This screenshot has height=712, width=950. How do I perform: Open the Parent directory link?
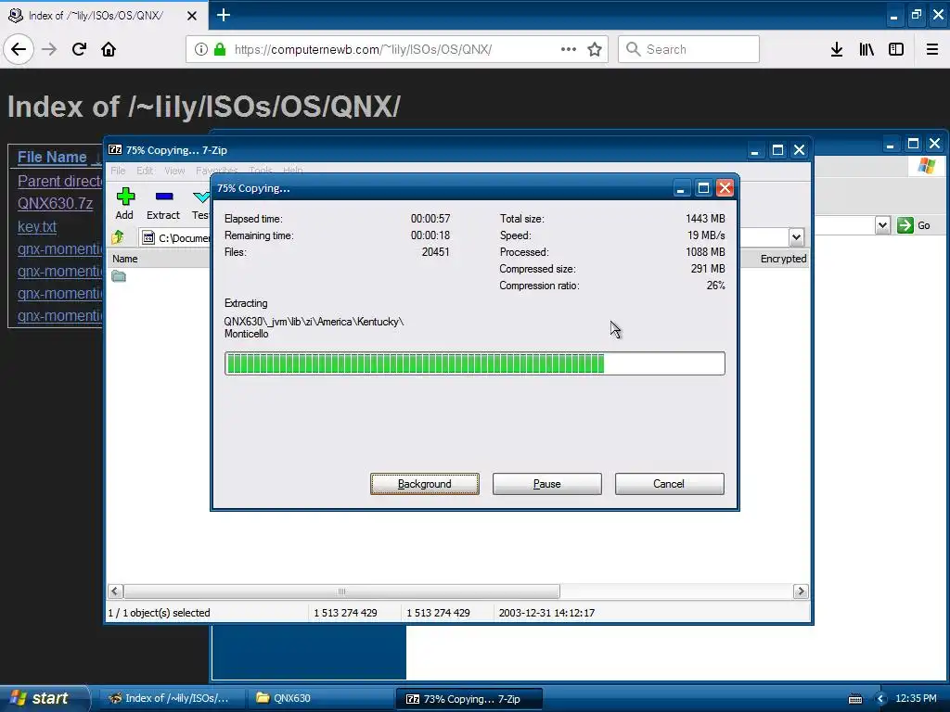click(59, 181)
